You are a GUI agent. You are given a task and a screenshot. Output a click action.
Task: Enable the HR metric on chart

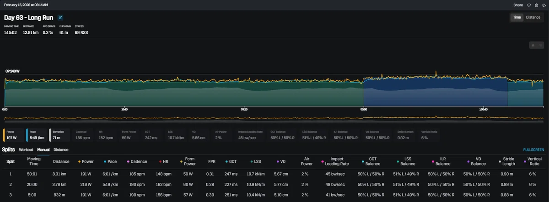click(107, 135)
